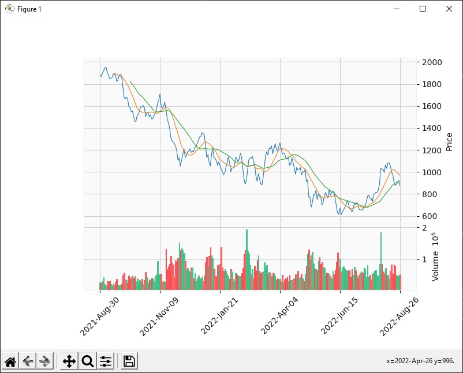
Task: Click the Figure 1 window title
Action: click(29, 9)
